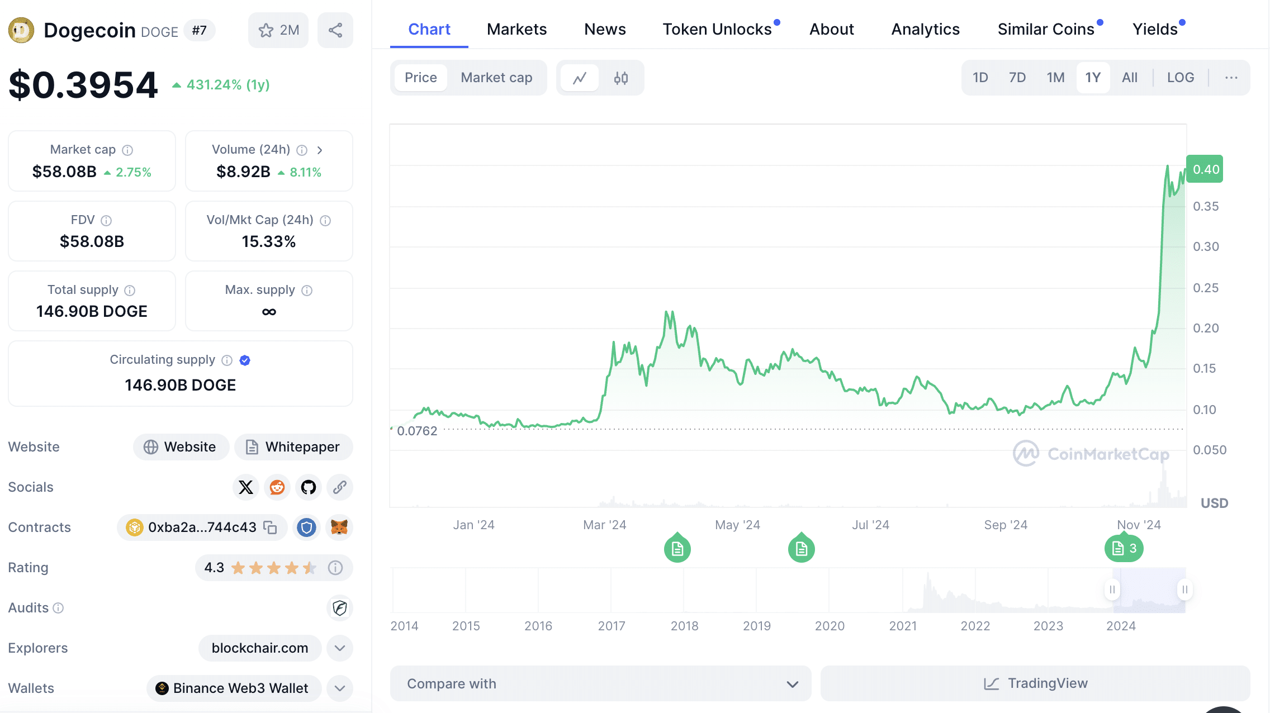Click the share icon button
This screenshot has height=713, width=1270.
tap(335, 30)
